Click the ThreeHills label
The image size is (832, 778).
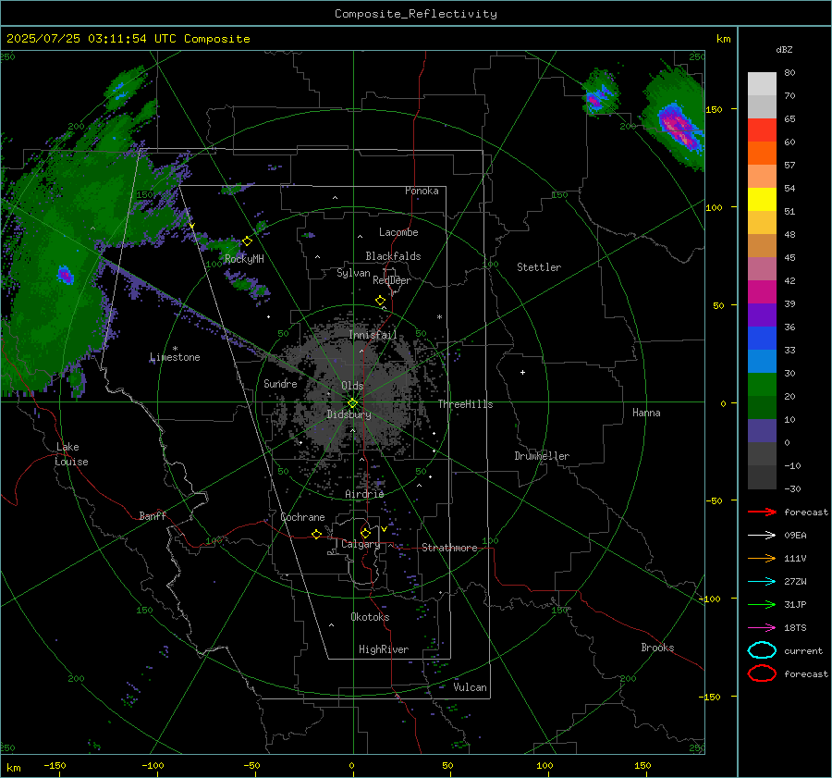click(x=465, y=404)
